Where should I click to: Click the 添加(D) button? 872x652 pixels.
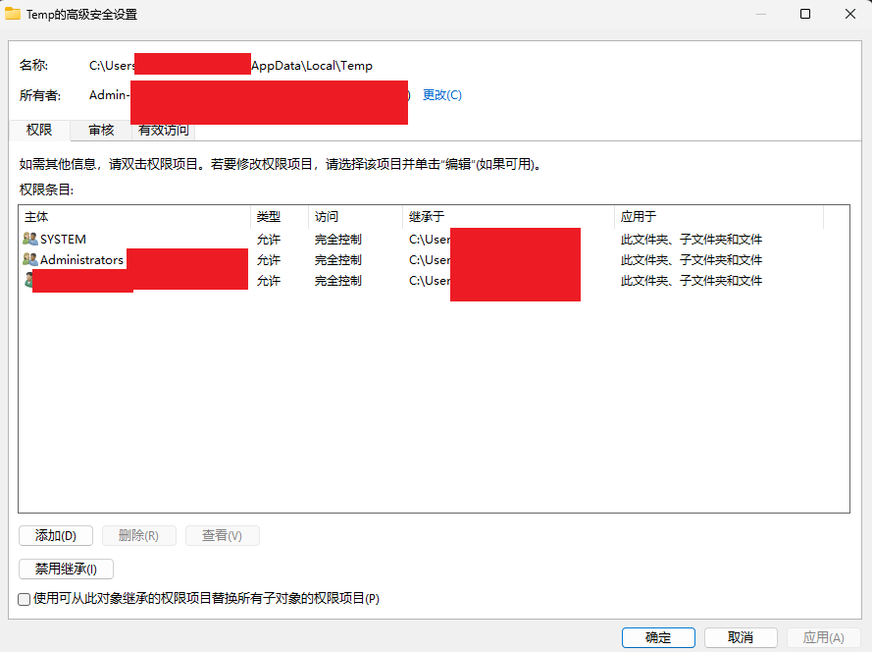[56, 535]
